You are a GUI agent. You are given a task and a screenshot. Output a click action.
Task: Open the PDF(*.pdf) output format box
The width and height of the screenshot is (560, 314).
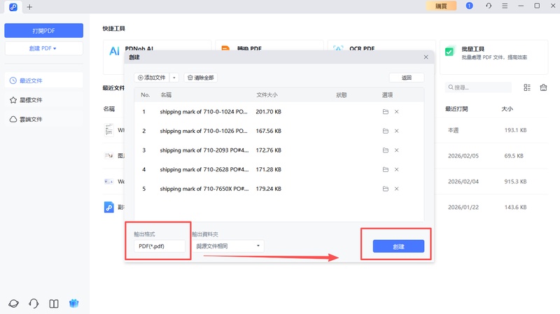click(x=160, y=246)
